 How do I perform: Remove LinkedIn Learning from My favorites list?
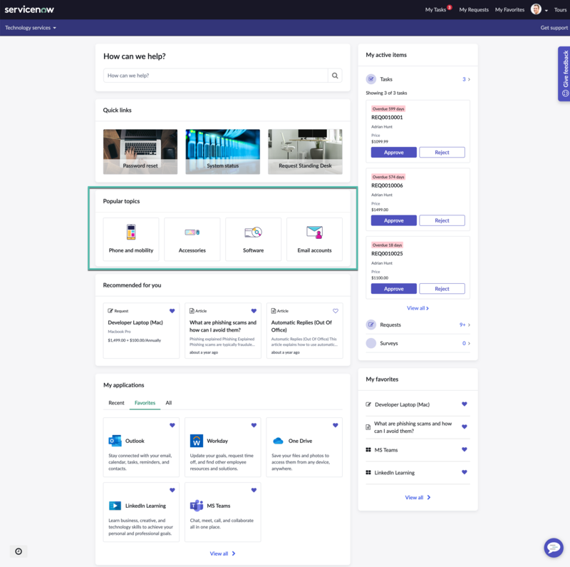[x=465, y=472]
